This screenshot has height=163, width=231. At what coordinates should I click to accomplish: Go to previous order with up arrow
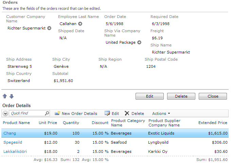pyautogui.click(x=5, y=97)
